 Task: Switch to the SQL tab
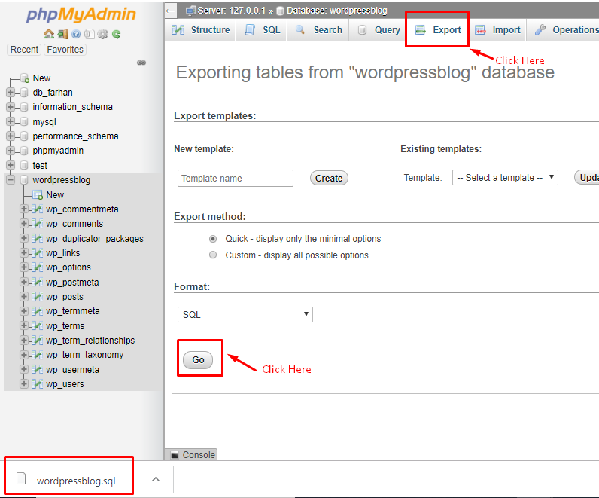pos(262,30)
